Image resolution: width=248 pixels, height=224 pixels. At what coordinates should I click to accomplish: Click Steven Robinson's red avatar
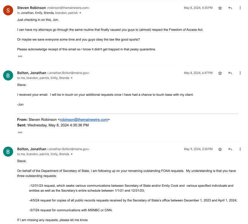[x=8, y=10]
